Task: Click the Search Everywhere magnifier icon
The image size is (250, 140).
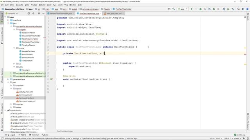Action: (239, 9)
